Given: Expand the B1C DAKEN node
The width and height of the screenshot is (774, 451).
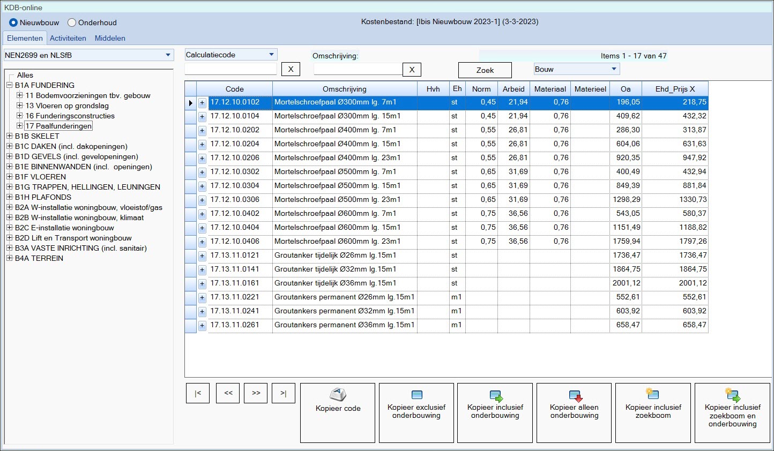Looking at the screenshot, I should click(9, 146).
